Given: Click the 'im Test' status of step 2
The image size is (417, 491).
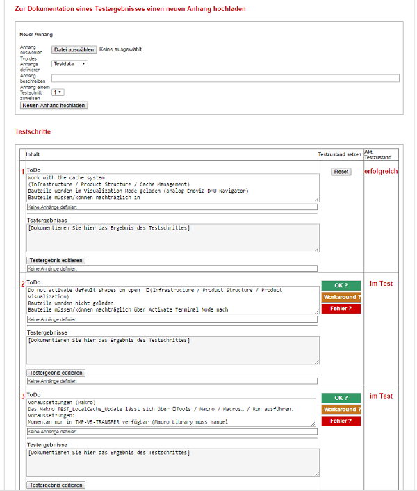Looking at the screenshot, I should 381,284.
